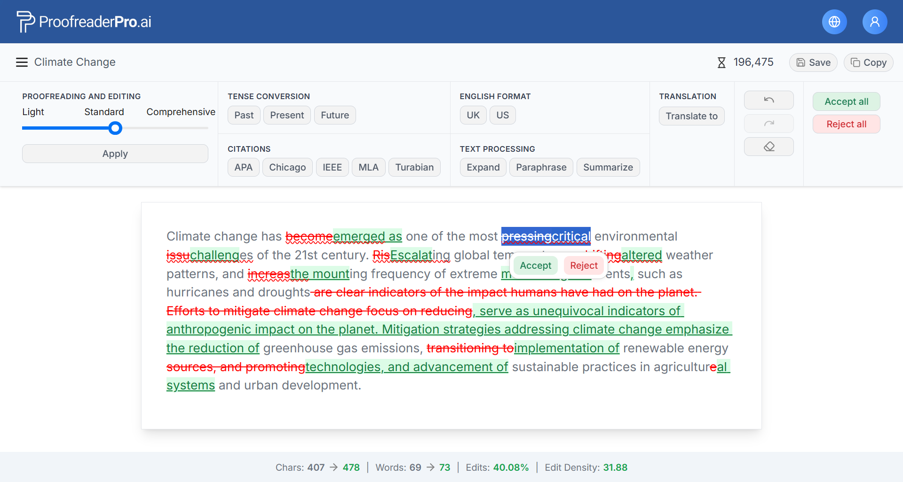Viewport: 903px width, 482px height.
Task: Choose Chicago citation style
Action: (287, 167)
